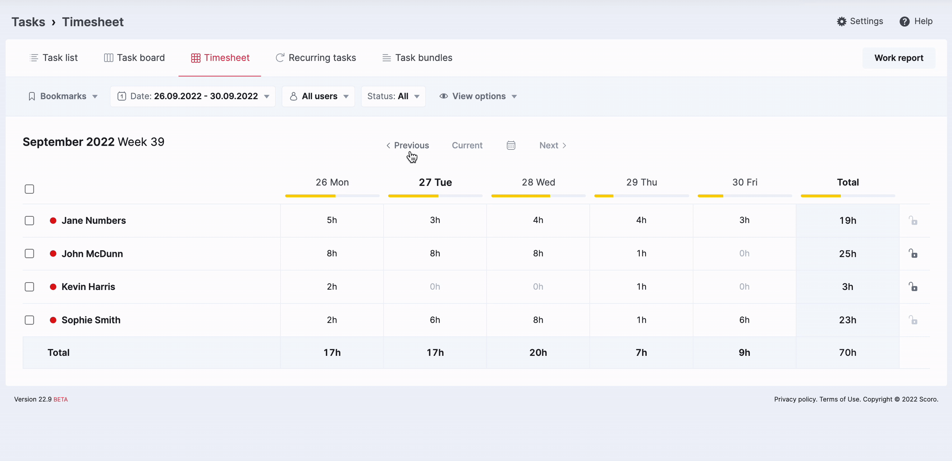Click John McDunn's 8h Monday cell

332,254
